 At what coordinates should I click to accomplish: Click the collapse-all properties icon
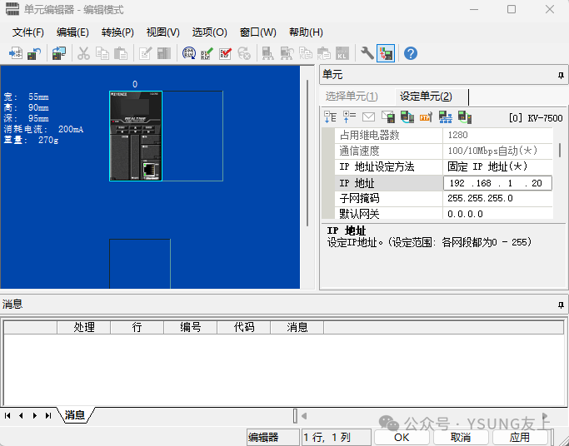coord(349,117)
